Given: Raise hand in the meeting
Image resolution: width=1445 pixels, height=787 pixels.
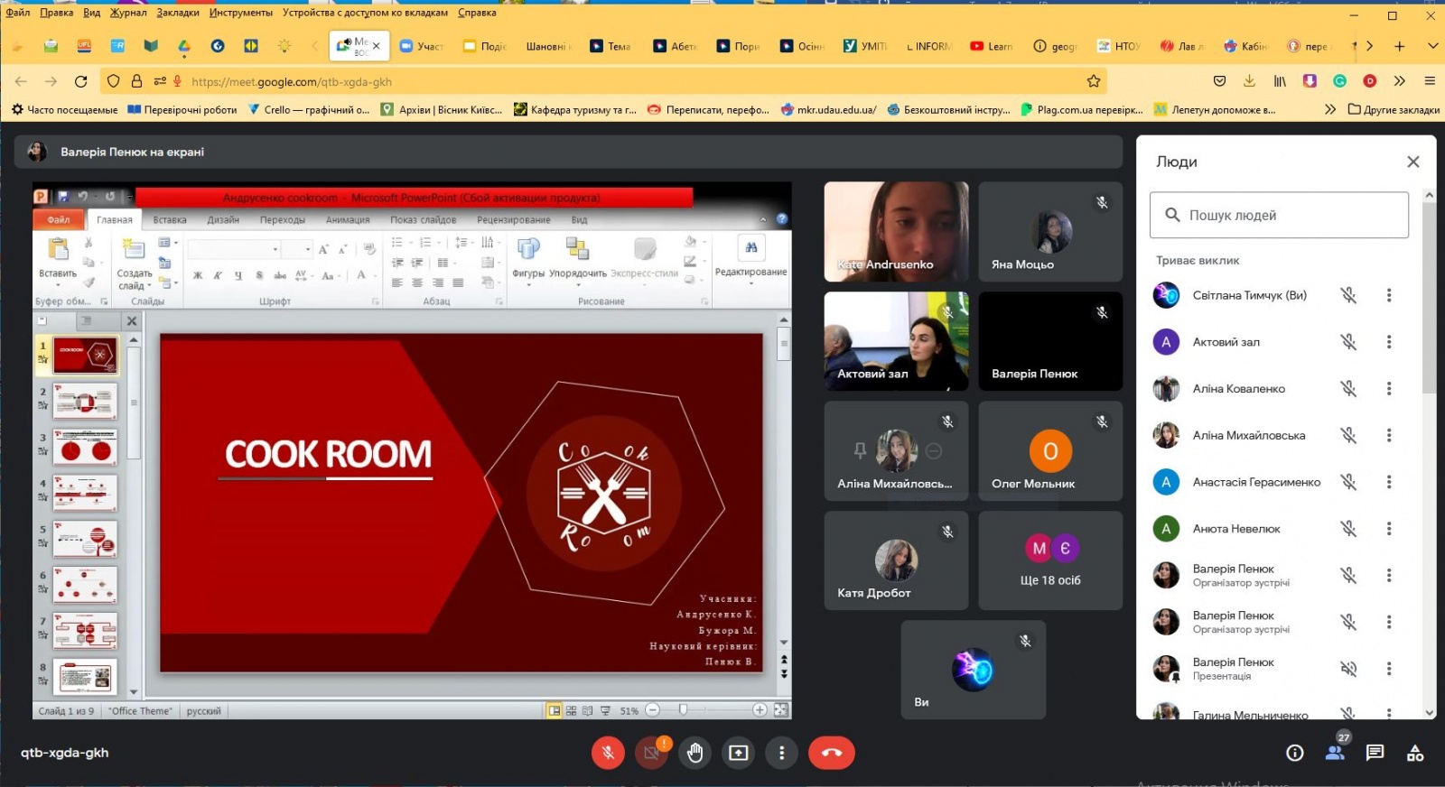Looking at the screenshot, I should pyautogui.click(x=695, y=753).
